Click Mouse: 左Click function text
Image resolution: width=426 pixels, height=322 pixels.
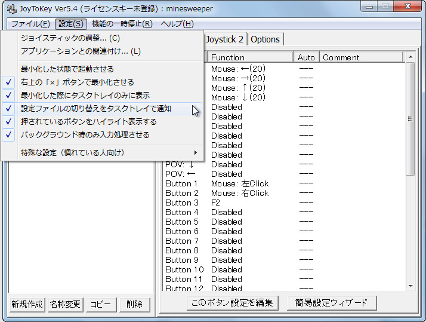point(240,183)
